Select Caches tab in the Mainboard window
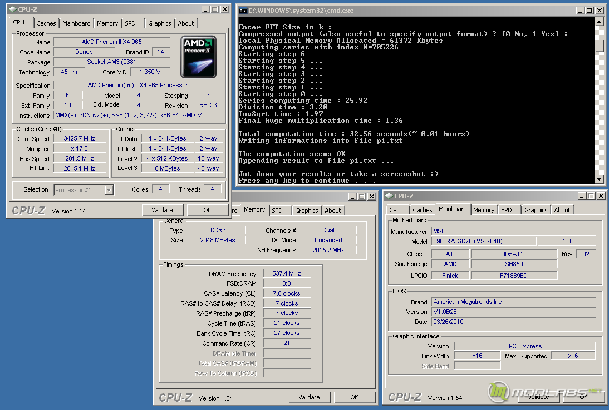 tap(422, 210)
